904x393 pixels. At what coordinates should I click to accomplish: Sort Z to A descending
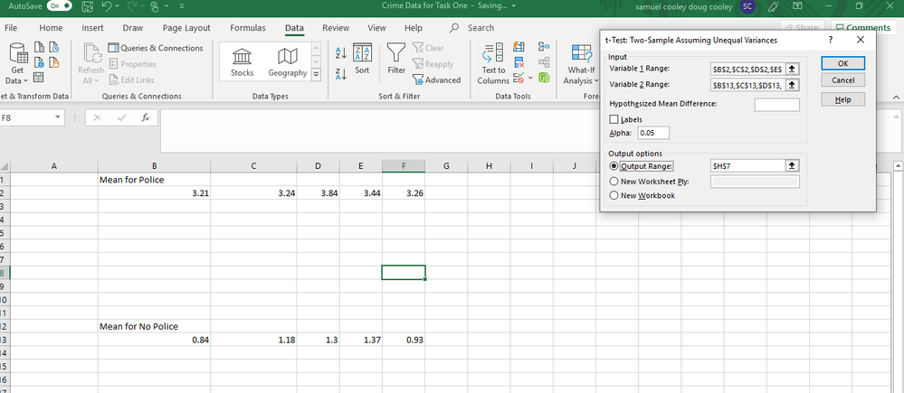pos(341,74)
